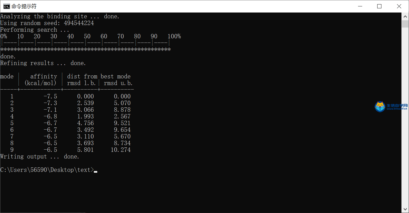Click the 'rmsd l.b.' column header

81,83
